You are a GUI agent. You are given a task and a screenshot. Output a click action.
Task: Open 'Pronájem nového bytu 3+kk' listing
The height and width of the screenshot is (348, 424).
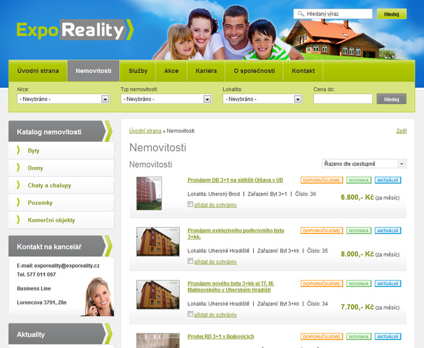tap(231, 286)
